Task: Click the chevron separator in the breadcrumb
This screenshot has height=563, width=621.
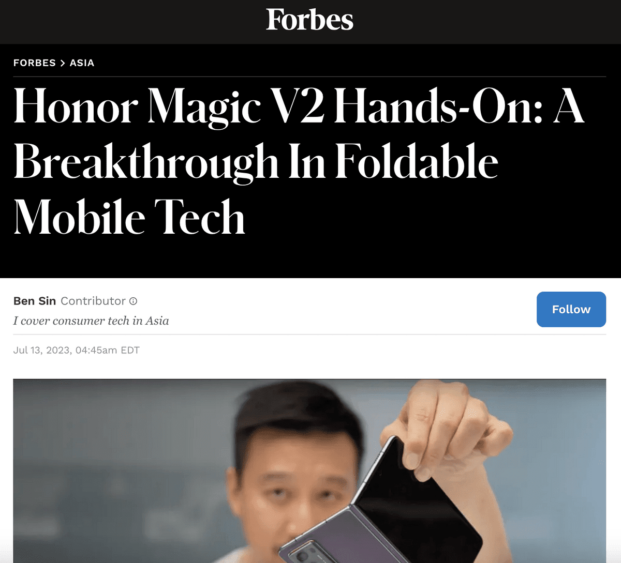Action: click(63, 63)
